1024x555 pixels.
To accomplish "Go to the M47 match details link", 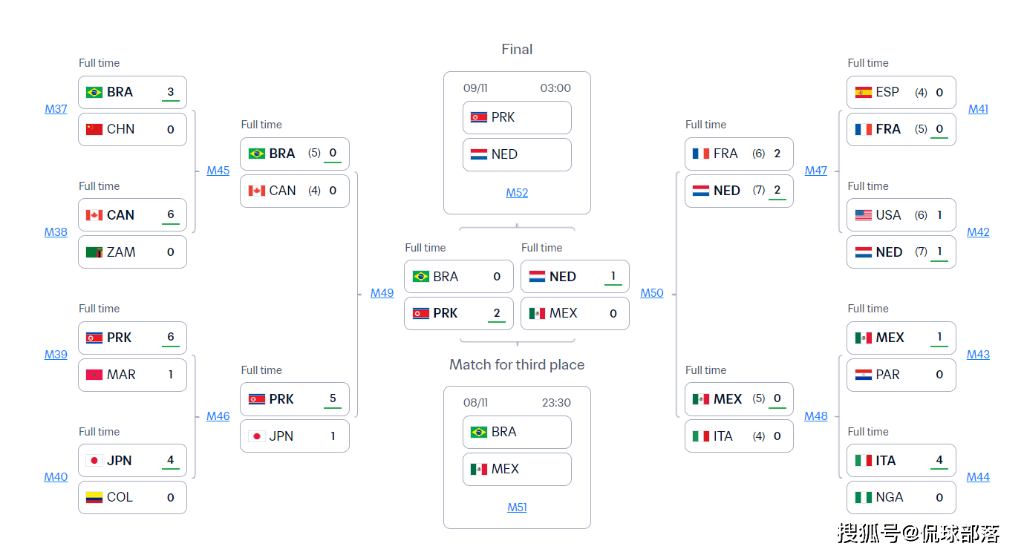I will point(816,171).
